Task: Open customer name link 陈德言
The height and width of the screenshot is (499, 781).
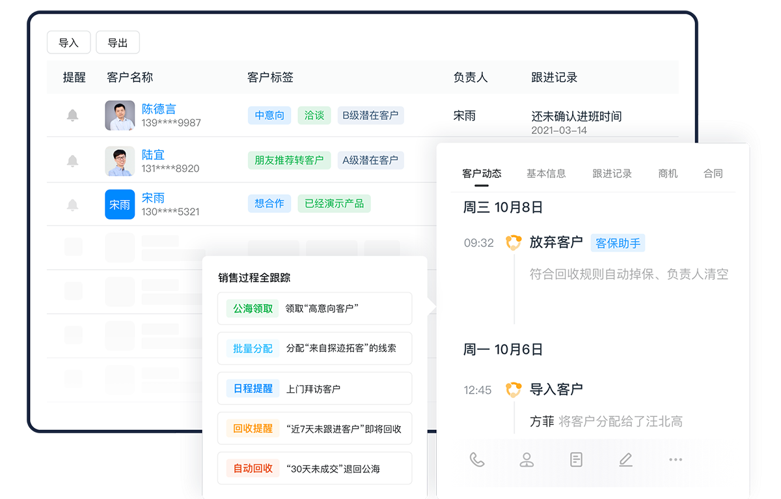Action: pos(159,109)
